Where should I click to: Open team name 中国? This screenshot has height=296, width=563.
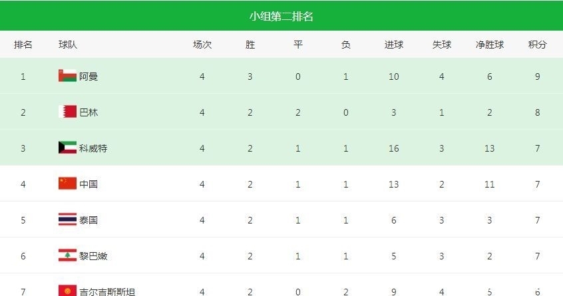89,184
